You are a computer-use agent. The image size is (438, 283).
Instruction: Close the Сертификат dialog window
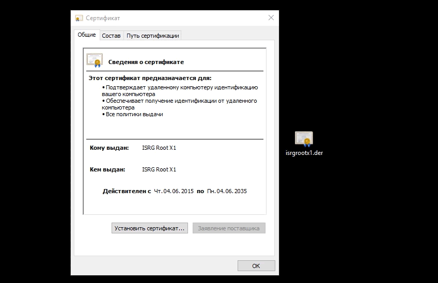pos(271,18)
